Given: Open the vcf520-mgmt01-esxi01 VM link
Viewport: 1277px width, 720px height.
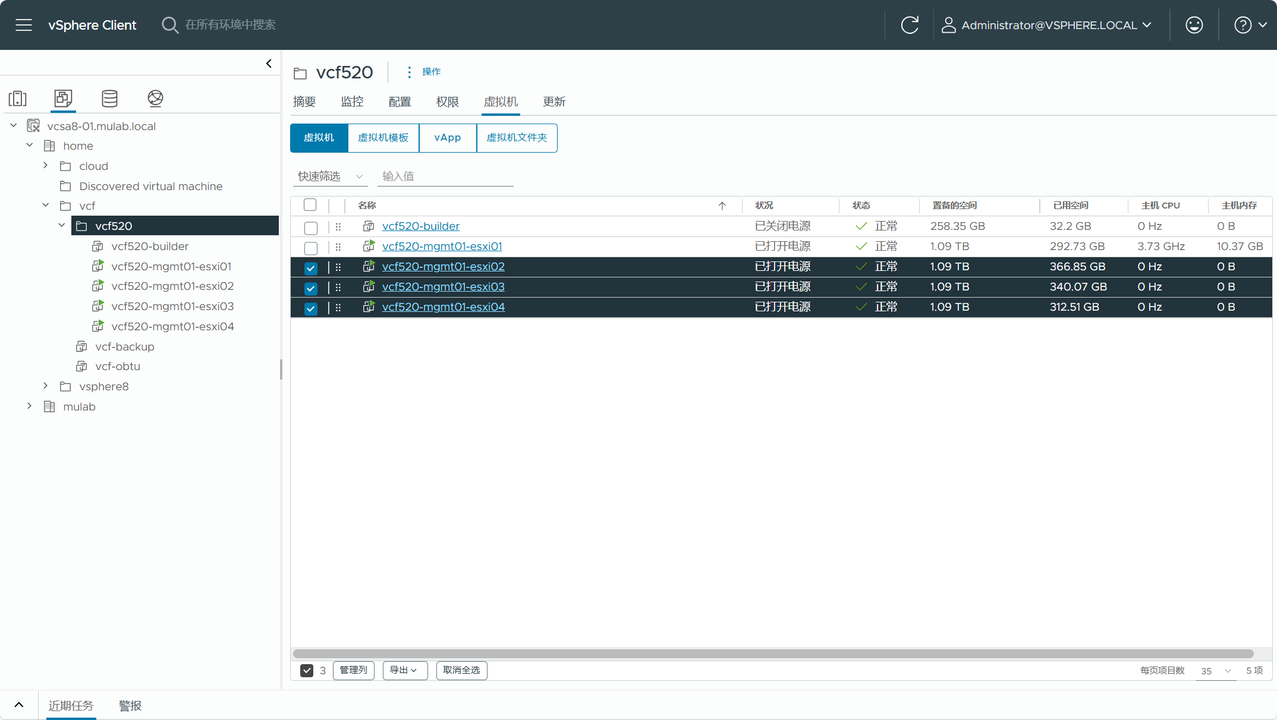Looking at the screenshot, I should (442, 247).
